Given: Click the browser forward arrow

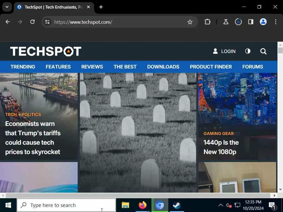Looking at the screenshot, I should click(20, 22).
